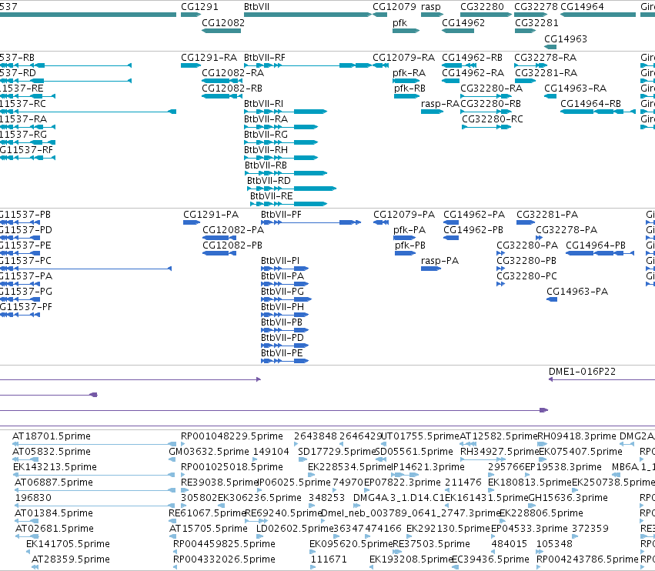Select the pfk-PB protein label

[x=409, y=245]
